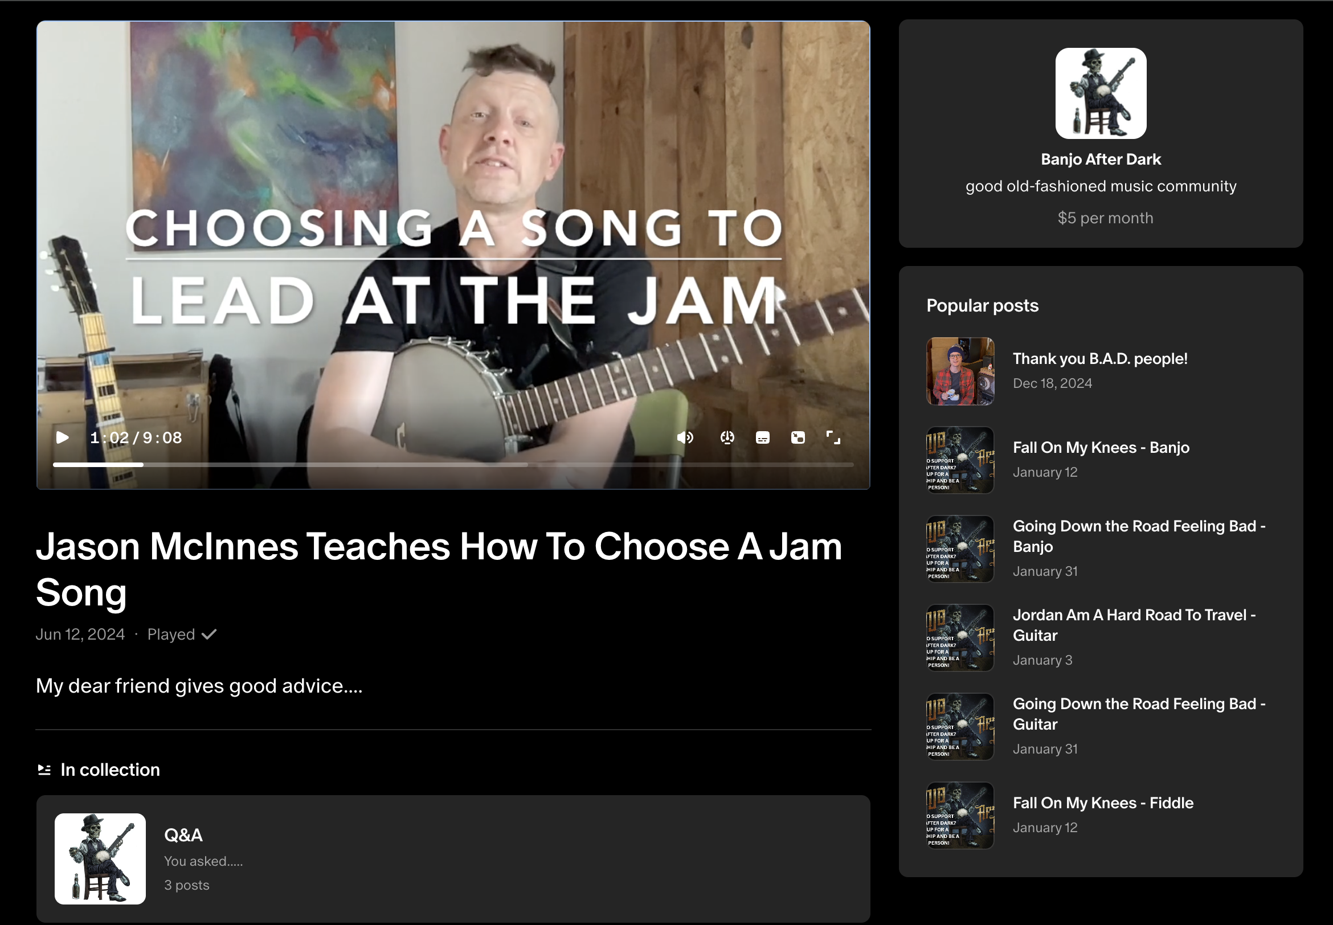Click the In collection list icon
This screenshot has height=925, width=1333.
click(44, 770)
